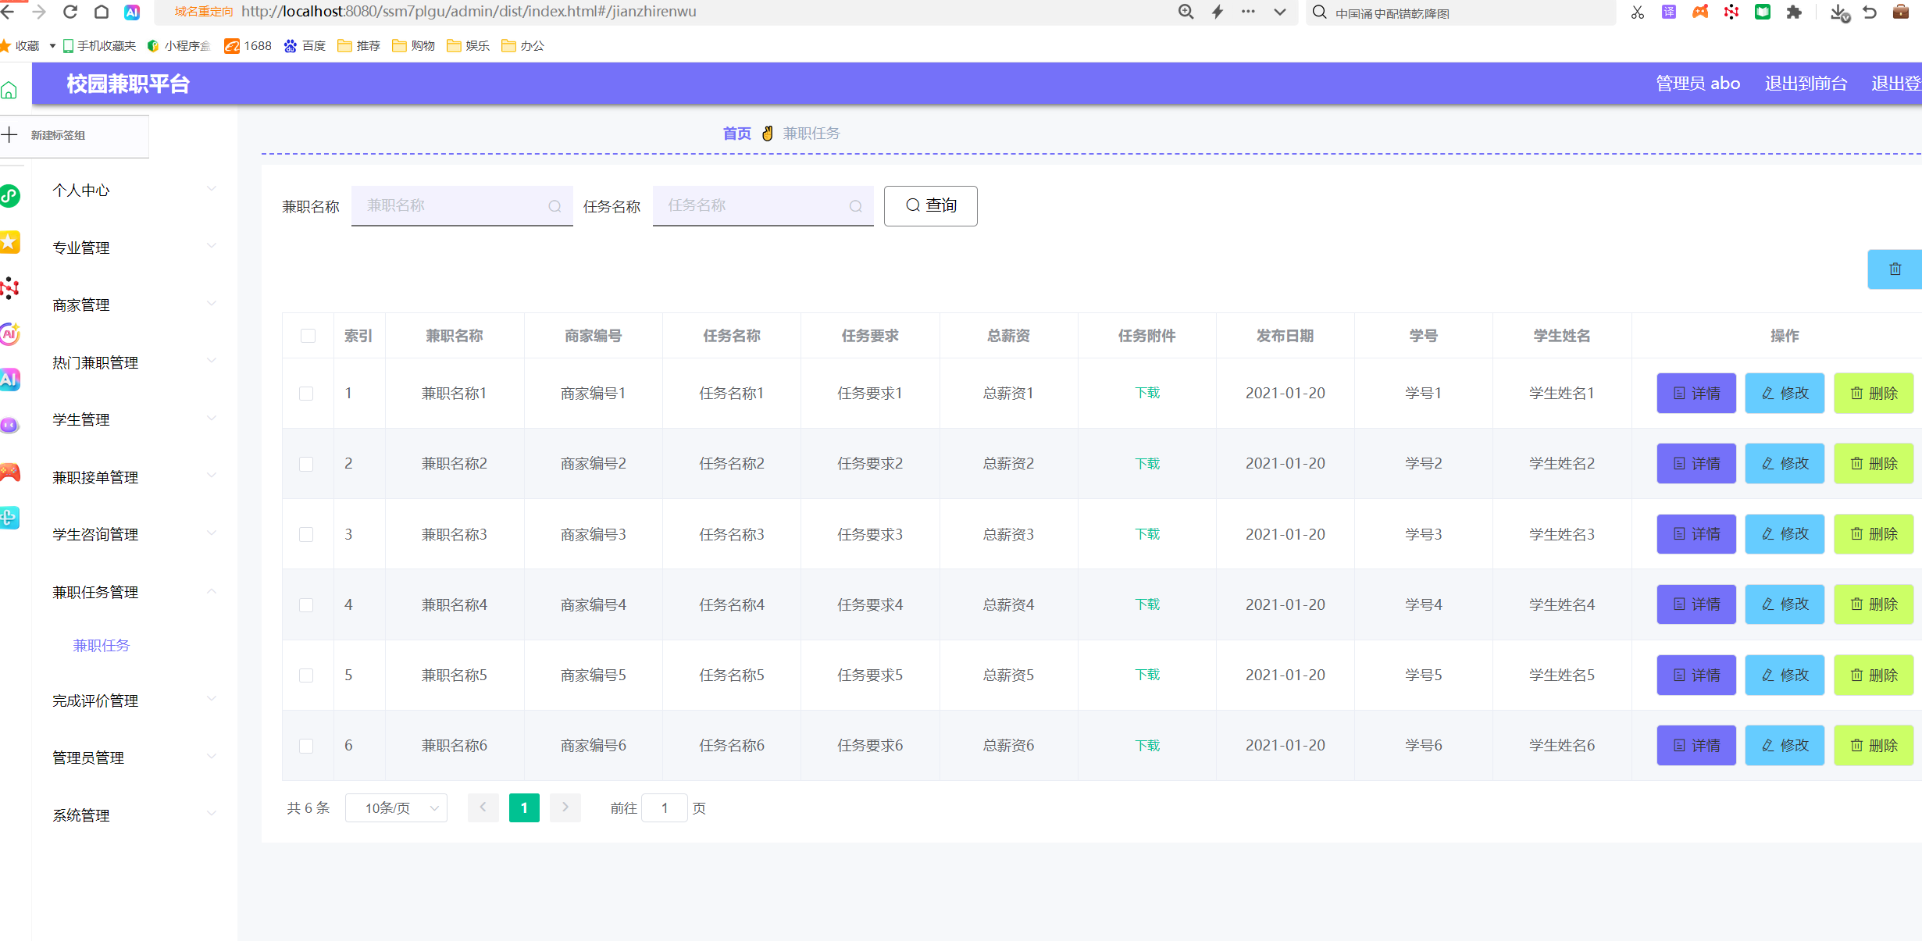Select the checkbox for row 4

(306, 605)
